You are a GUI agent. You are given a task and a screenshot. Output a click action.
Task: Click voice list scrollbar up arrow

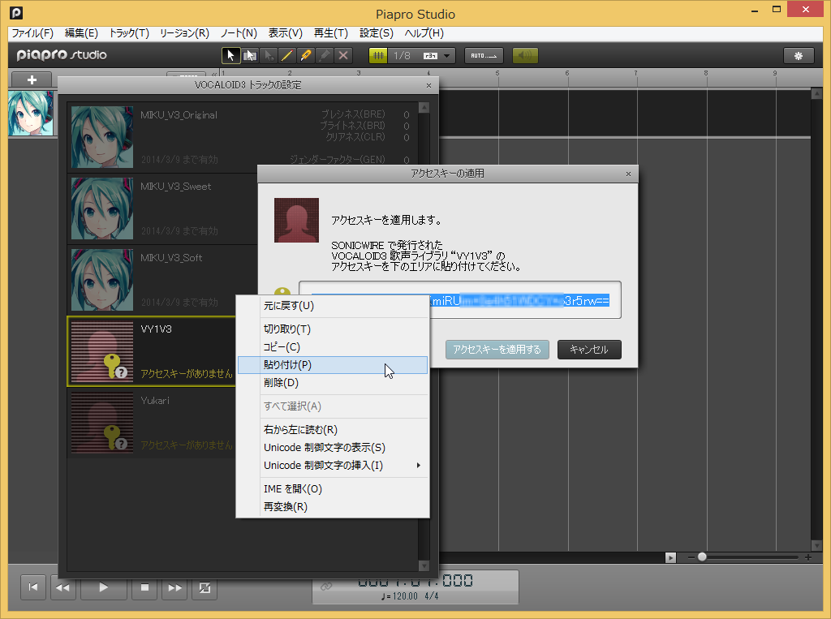click(x=424, y=108)
